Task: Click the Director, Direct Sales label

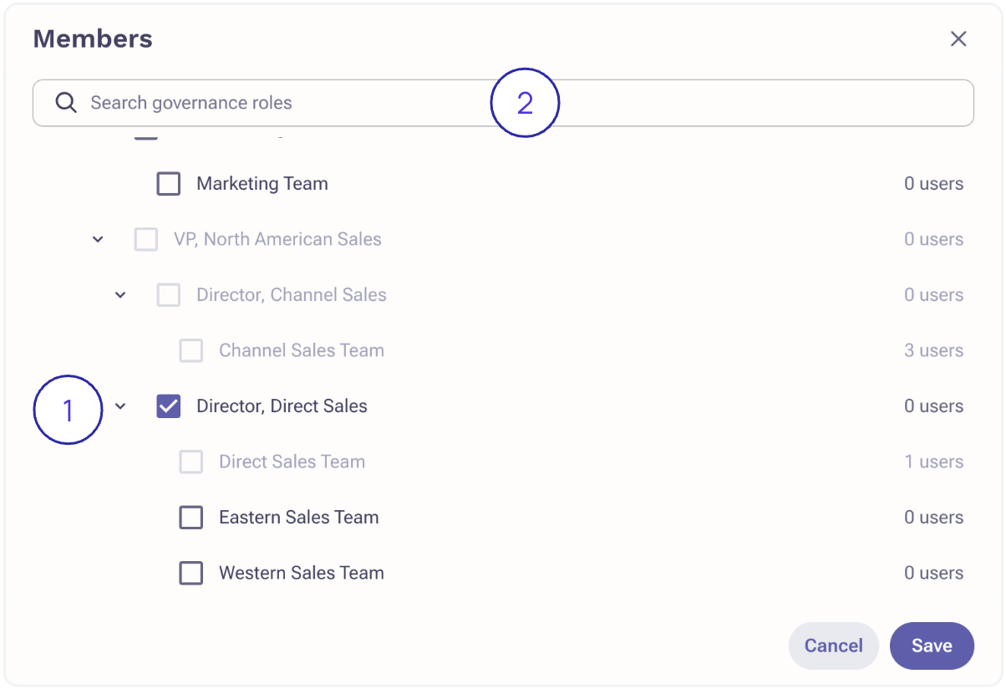Action: 282,406
